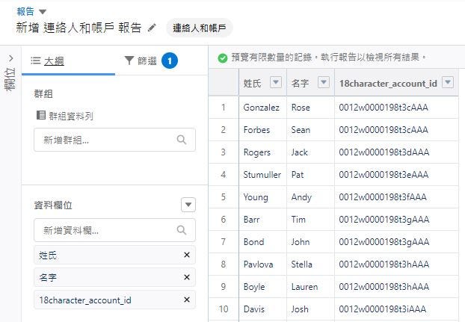Screen dimensions: 465x322
Task: Remove the 姓氏 column with X
Action: [187, 255]
